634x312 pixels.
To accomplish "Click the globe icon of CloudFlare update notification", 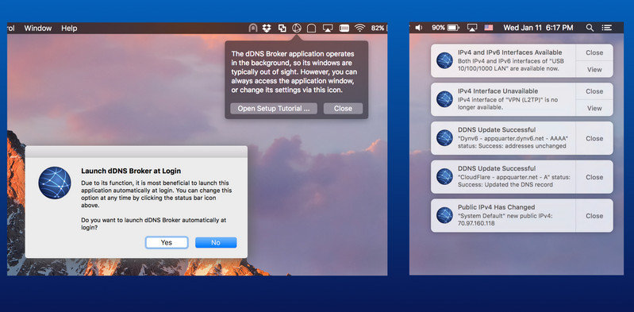I will [x=444, y=177].
